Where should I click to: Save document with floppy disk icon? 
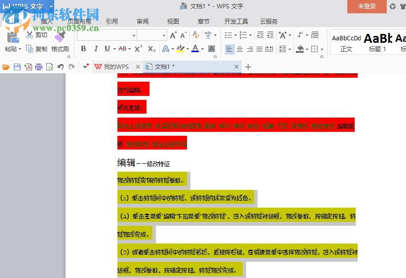(17, 67)
